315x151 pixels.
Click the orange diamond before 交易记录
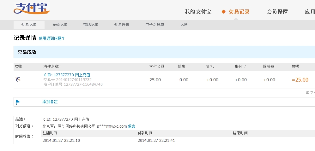(x=224, y=12)
